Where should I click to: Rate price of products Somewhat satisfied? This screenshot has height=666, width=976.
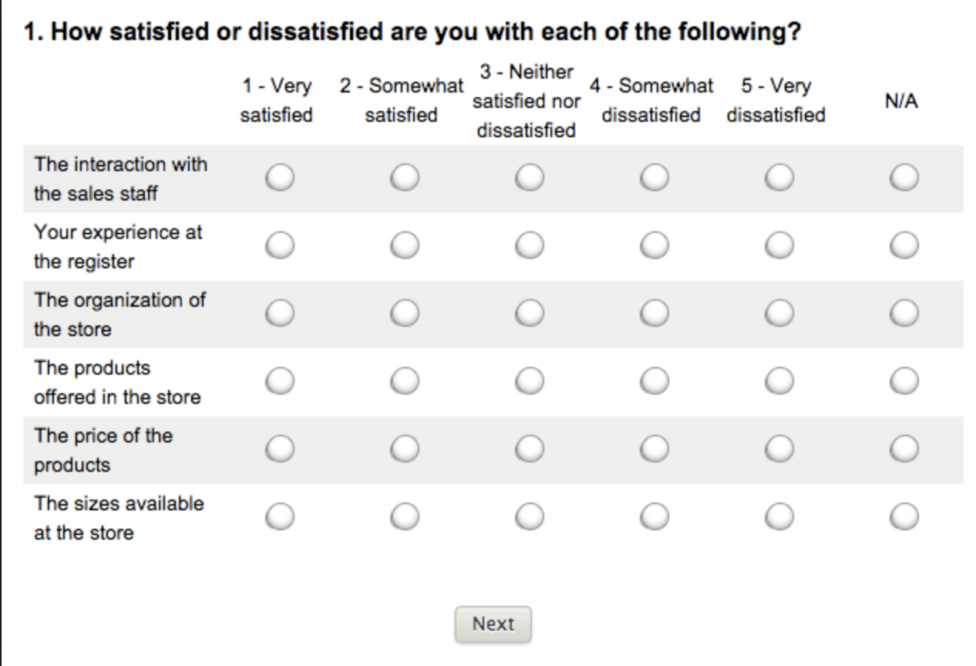click(x=404, y=448)
